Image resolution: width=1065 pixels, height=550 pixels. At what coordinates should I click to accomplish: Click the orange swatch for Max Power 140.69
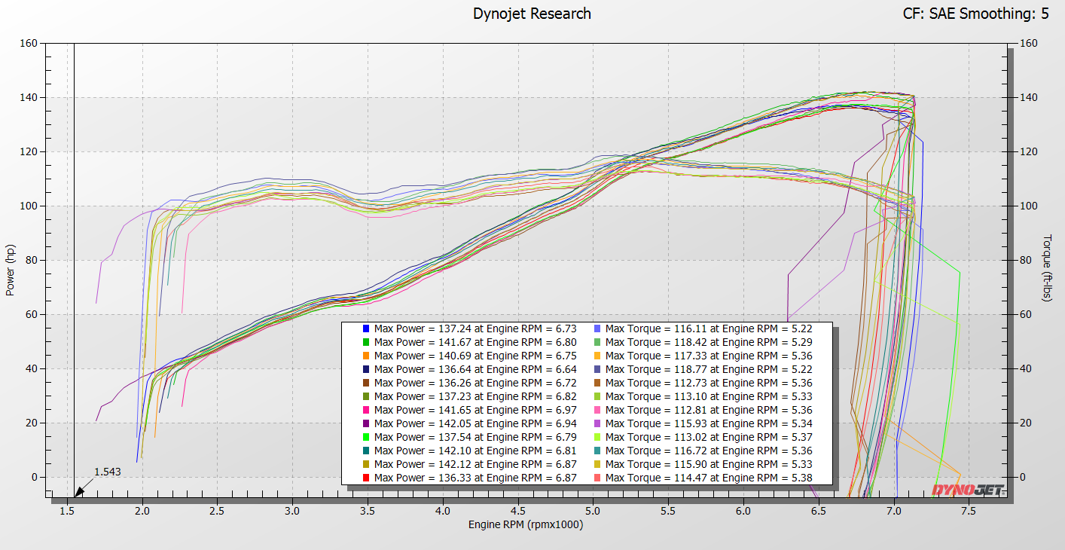point(366,356)
